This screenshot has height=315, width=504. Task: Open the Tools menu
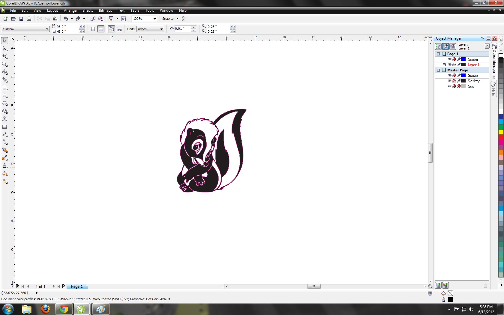[x=149, y=10]
